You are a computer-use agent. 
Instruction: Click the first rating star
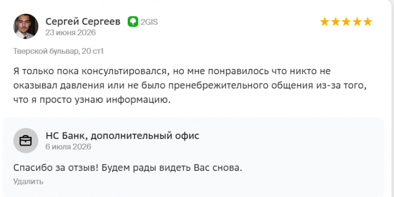(325, 22)
